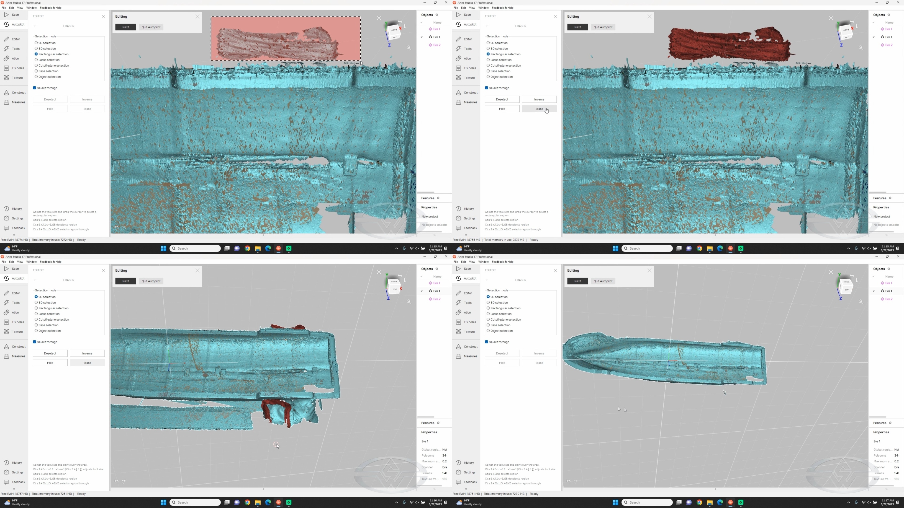Image resolution: width=904 pixels, height=508 pixels.
Task: Open Align panel in top-left window
Action: point(12,58)
